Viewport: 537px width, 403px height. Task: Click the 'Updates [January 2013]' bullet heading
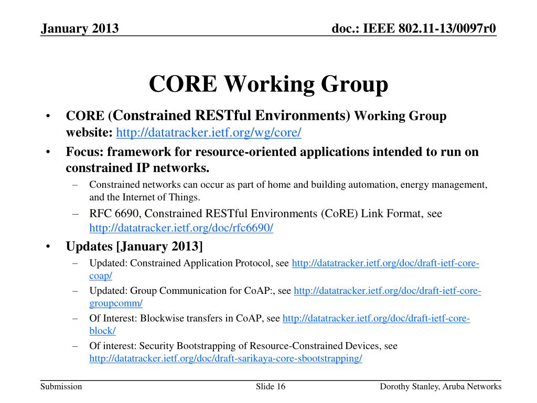point(134,247)
